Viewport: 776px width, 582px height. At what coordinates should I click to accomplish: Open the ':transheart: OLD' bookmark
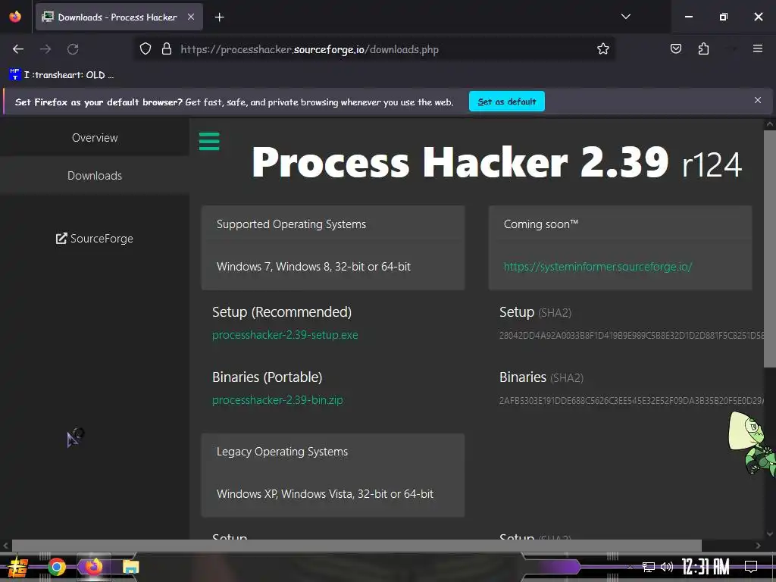pos(61,75)
